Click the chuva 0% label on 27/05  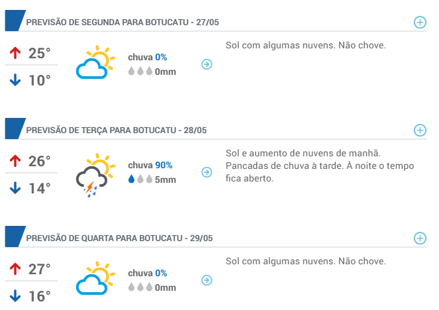(x=148, y=57)
